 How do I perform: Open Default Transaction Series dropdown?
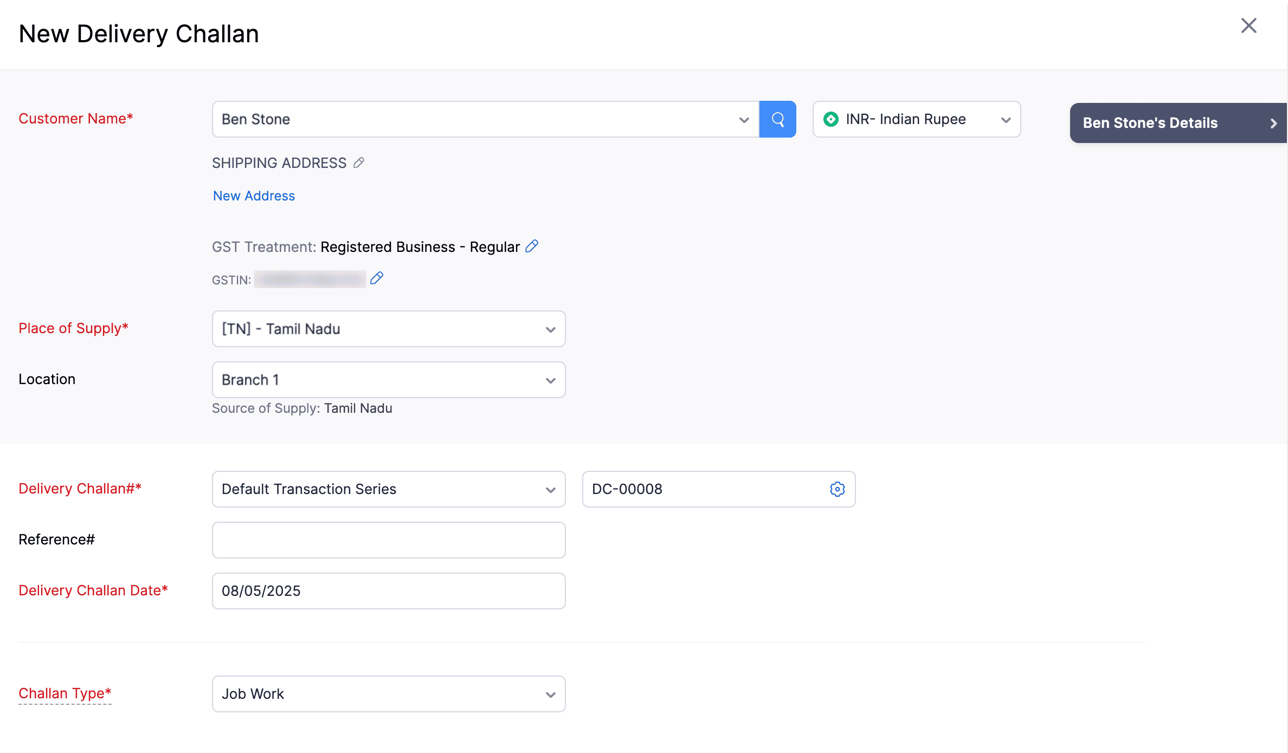pos(550,490)
